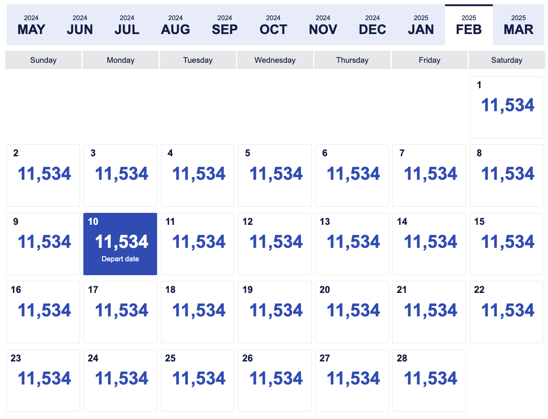Viewport: 548px width, 419px height.
Task: Go to the JAN 2025 month tab
Action: (x=421, y=25)
